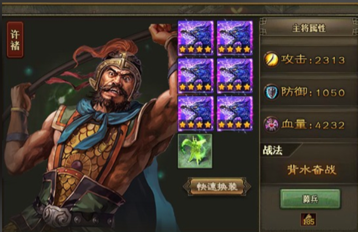Screen dimensions: 358x232
Task: Choose the bottom-right dragon equipment slot
Action: [x=235, y=114]
